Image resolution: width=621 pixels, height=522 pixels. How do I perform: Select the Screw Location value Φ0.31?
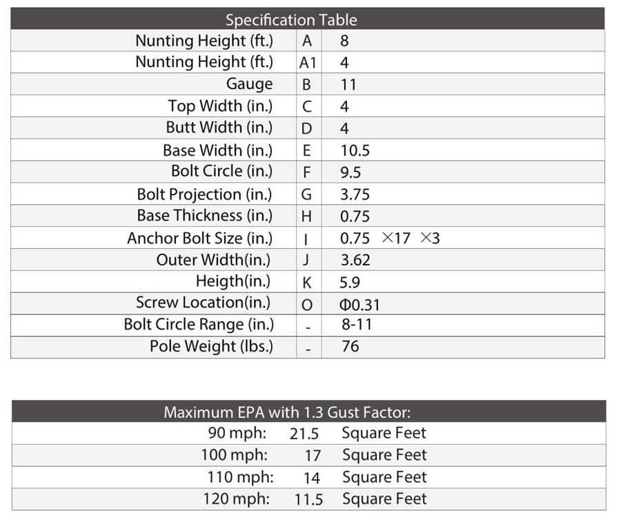[x=359, y=304]
